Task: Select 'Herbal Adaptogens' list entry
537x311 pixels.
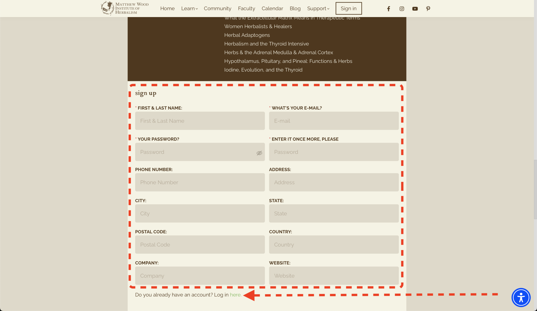Action: click(x=247, y=35)
